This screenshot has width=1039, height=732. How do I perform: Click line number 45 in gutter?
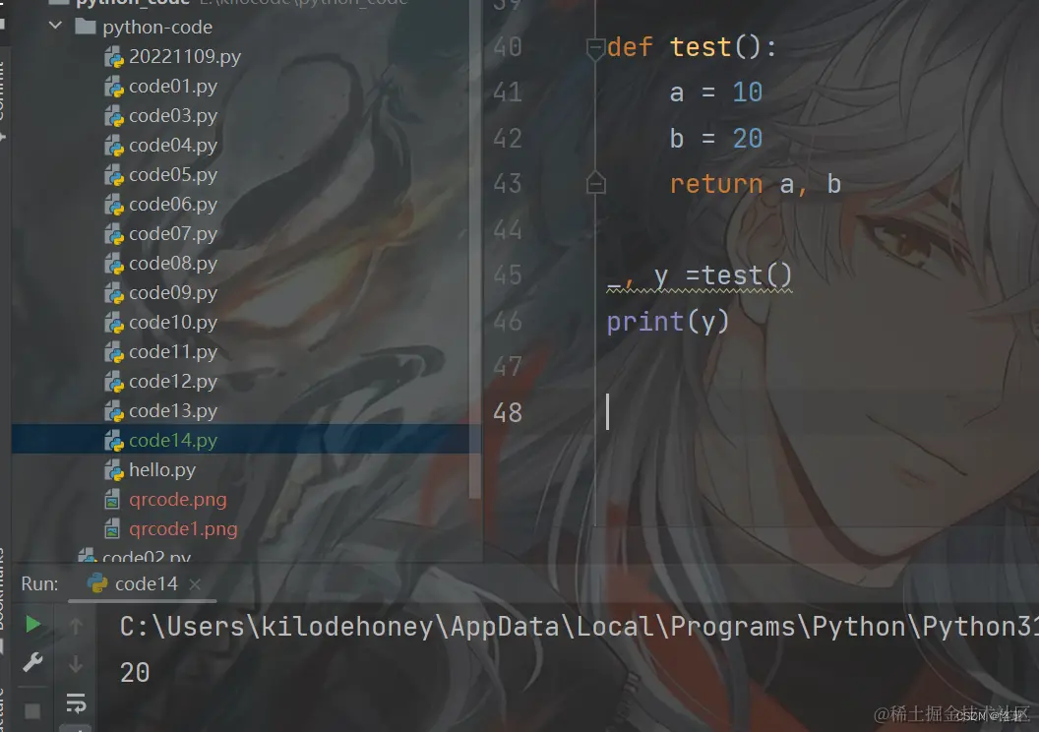(508, 275)
